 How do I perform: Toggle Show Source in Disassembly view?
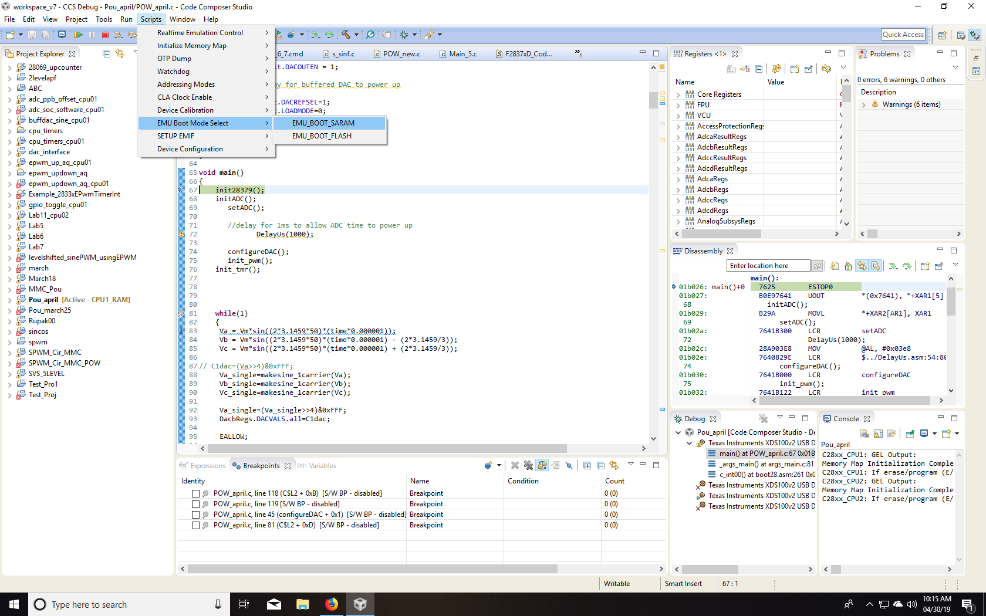point(875,266)
